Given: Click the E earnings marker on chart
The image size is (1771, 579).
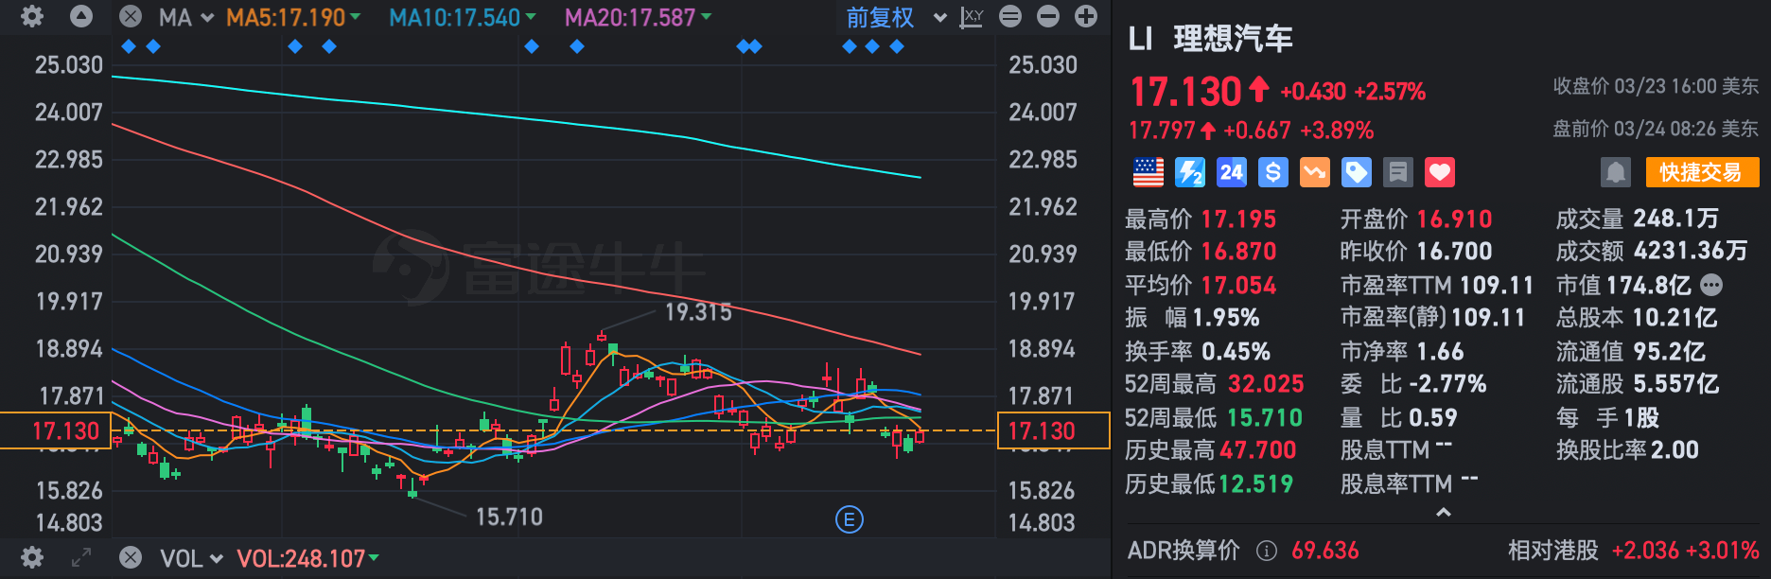Looking at the screenshot, I should coord(850,519).
